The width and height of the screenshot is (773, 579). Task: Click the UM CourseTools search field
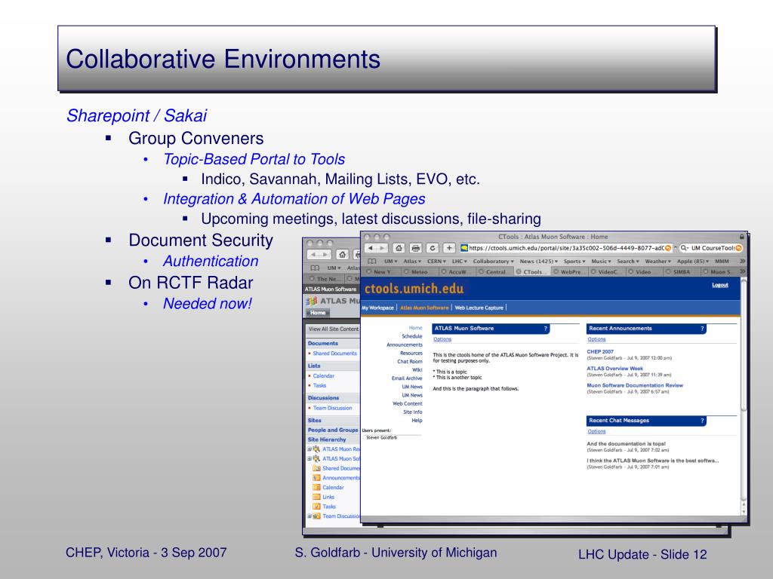[711, 248]
